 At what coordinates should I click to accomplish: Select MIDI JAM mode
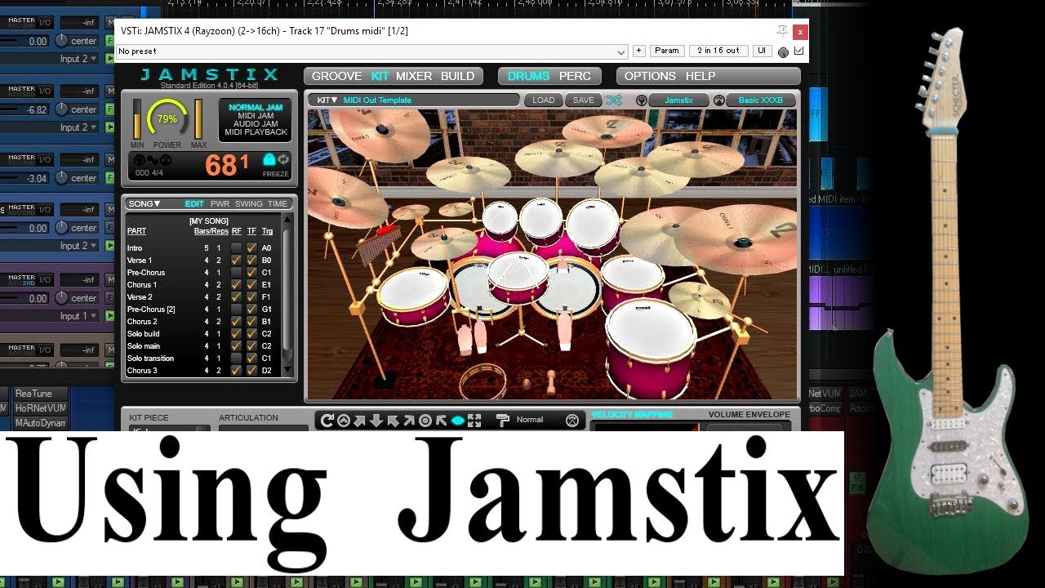click(256, 116)
